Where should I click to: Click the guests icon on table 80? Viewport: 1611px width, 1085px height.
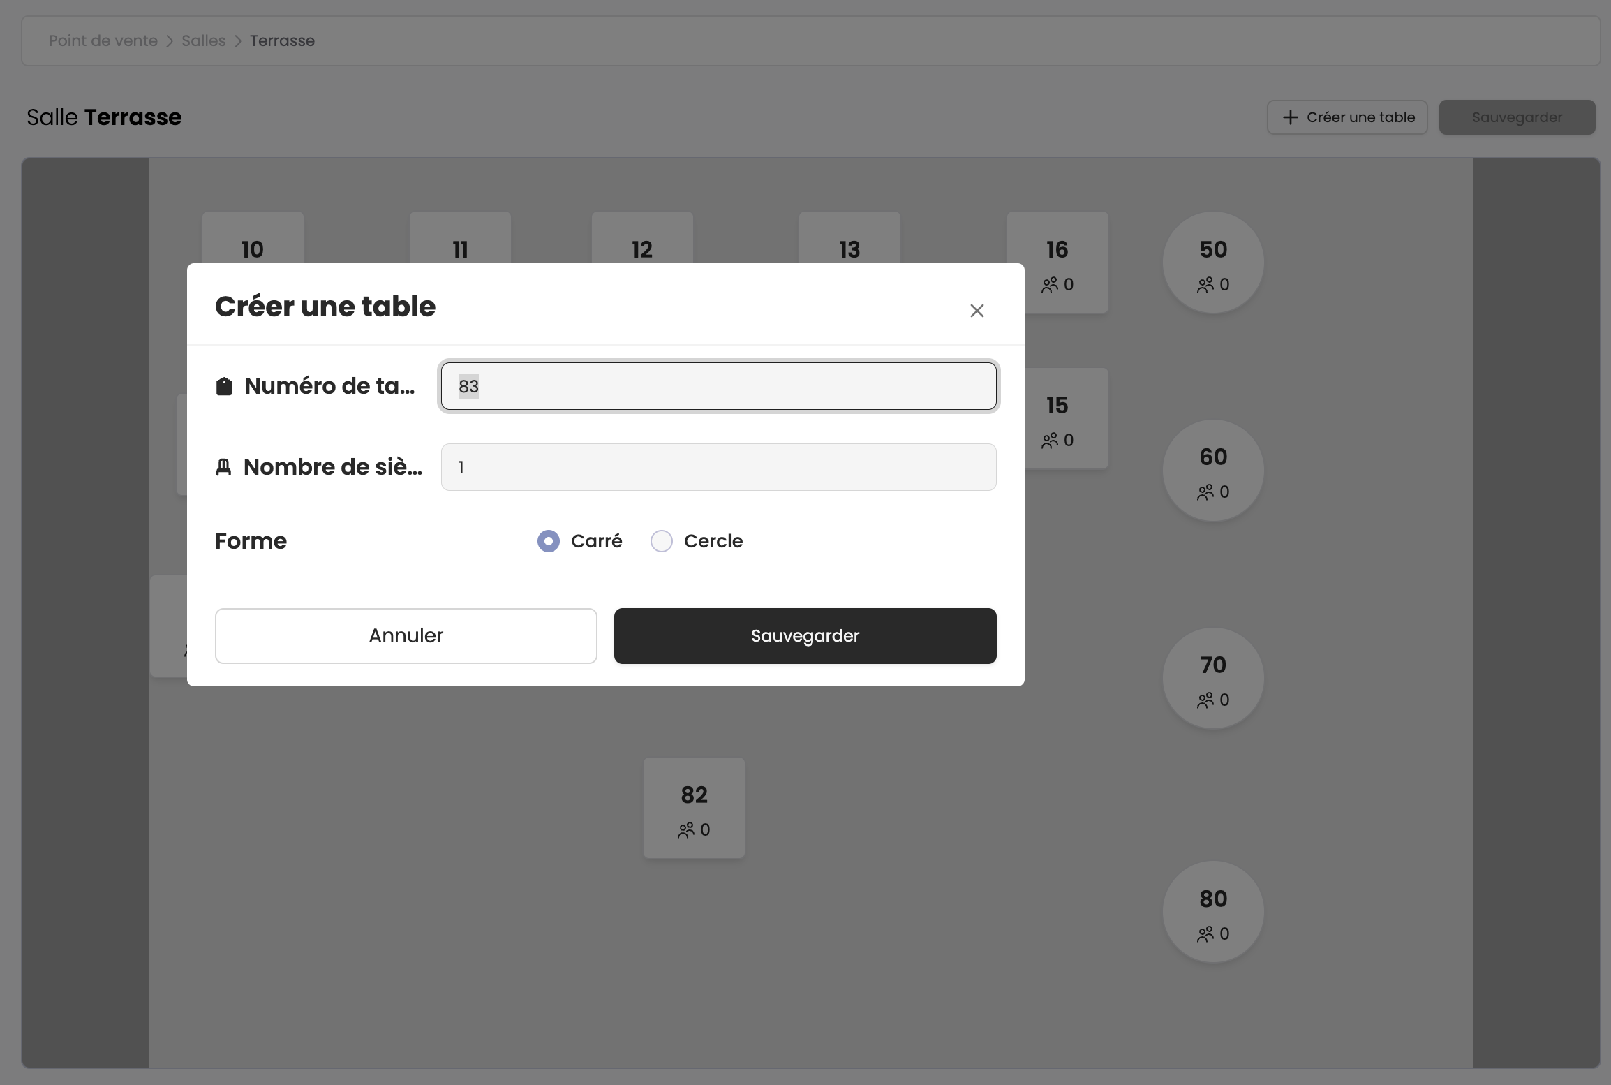(1205, 934)
